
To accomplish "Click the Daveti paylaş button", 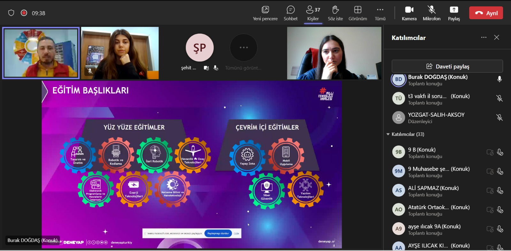I will point(447,66).
